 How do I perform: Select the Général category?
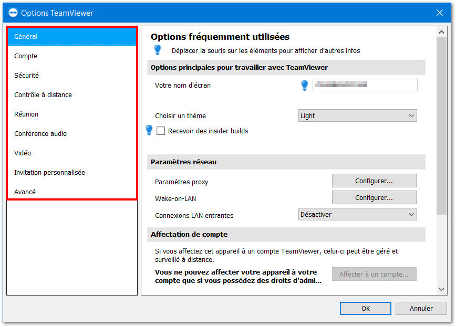pyautogui.click(x=72, y=36)
